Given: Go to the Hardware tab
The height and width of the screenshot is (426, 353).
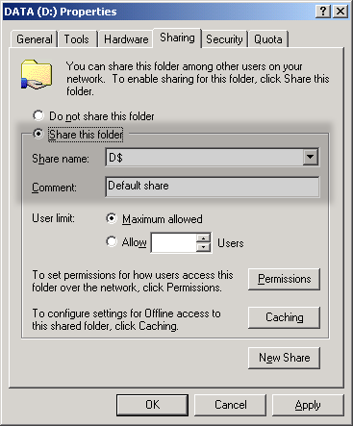Looking at the screenshot, I should point(126,39).
